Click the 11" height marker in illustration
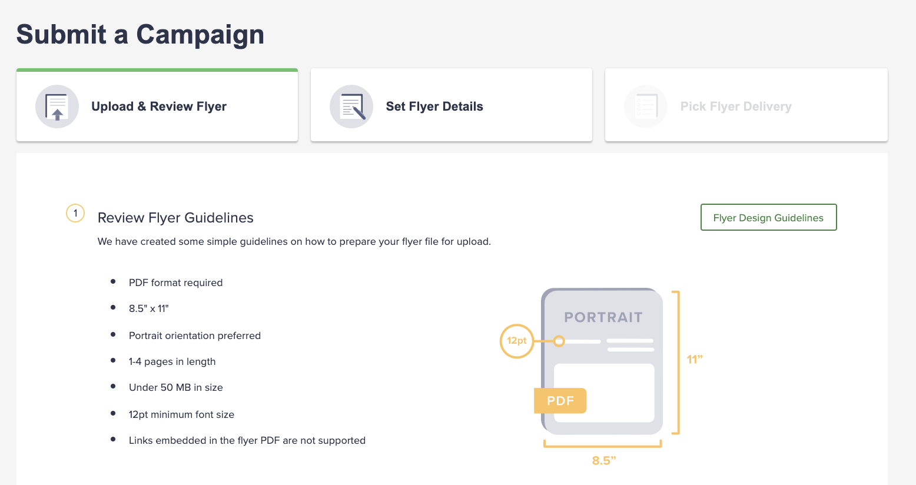 coord(695,359)
